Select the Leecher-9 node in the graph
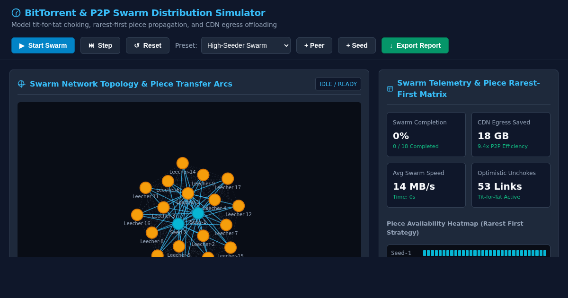This screenshot has height=298, width=568. [x=203, y=175]
